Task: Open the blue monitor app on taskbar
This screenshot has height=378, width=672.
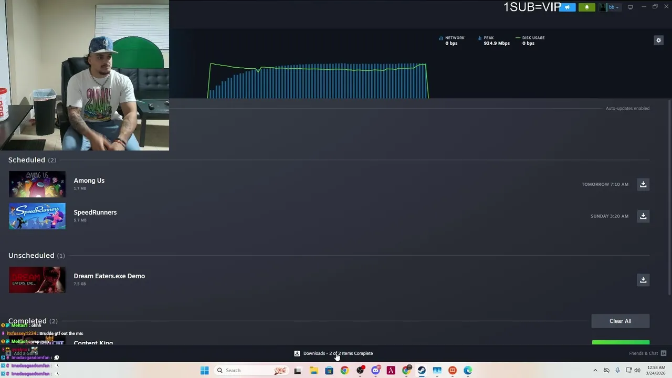Action: (x=437, y=371)
